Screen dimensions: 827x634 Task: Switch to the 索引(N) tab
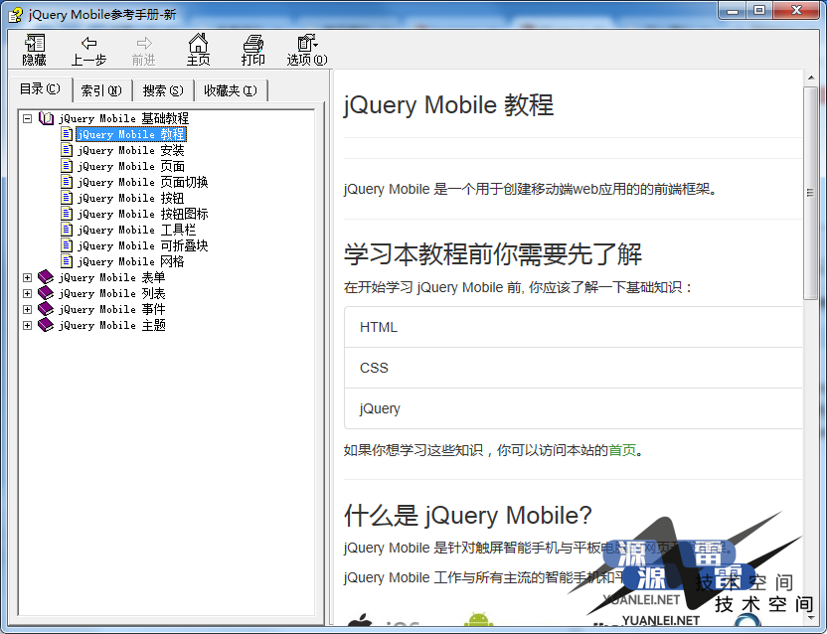pos(101,90)
